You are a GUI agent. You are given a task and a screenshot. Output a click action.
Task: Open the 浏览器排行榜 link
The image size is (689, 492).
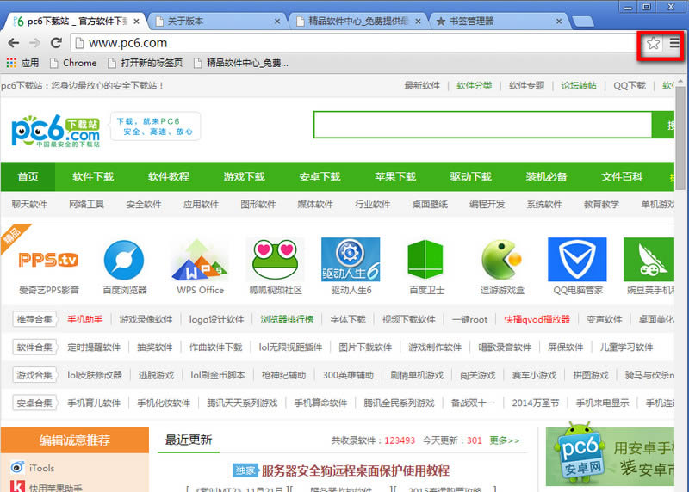pyautogui.click(x=288, y=319)
